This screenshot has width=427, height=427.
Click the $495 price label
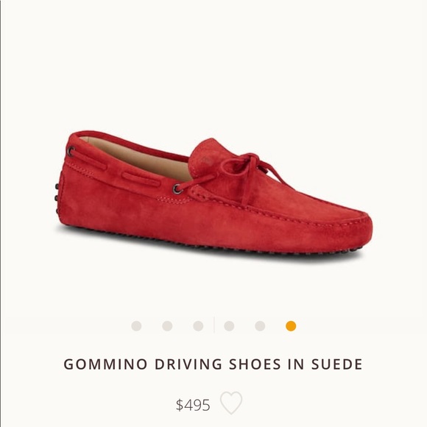click(193, 405)
